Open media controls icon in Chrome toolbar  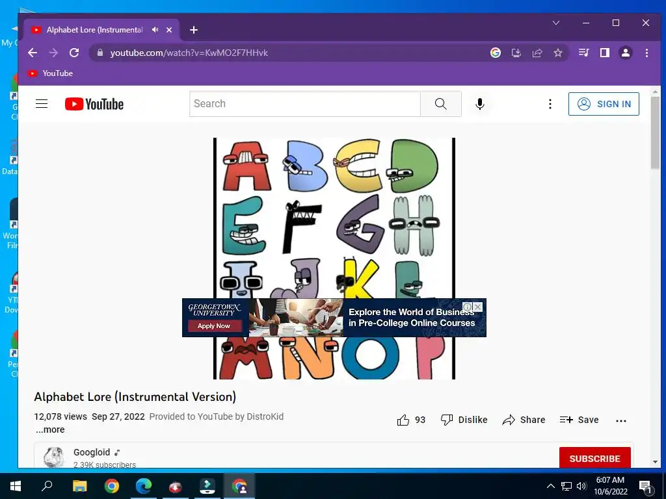tap(583, 53)
